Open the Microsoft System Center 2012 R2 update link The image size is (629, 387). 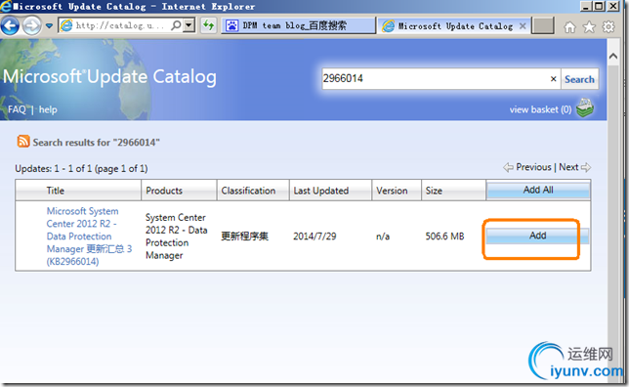pyautogui.click(x=89, y=236)
